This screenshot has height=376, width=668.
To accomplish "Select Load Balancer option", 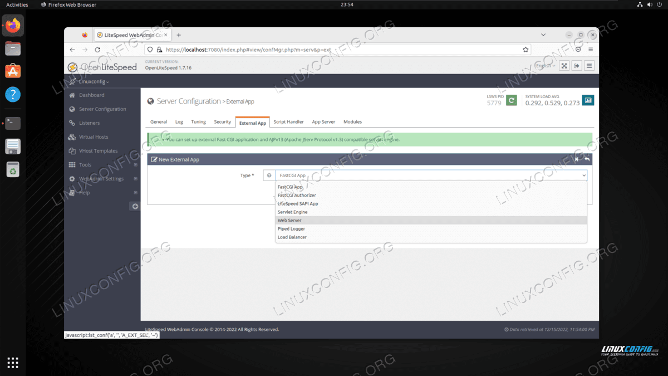I will pyautogui.click(x=431, y=237).
